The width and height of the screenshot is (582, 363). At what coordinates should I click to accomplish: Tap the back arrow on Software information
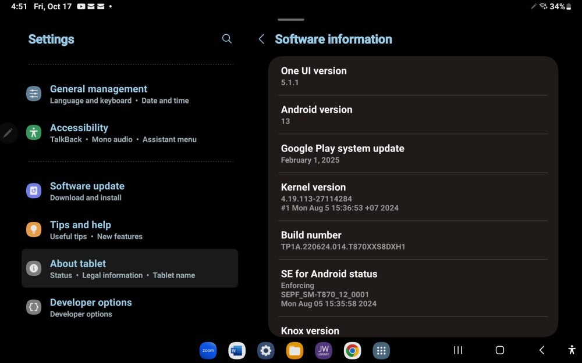point(261,39)
